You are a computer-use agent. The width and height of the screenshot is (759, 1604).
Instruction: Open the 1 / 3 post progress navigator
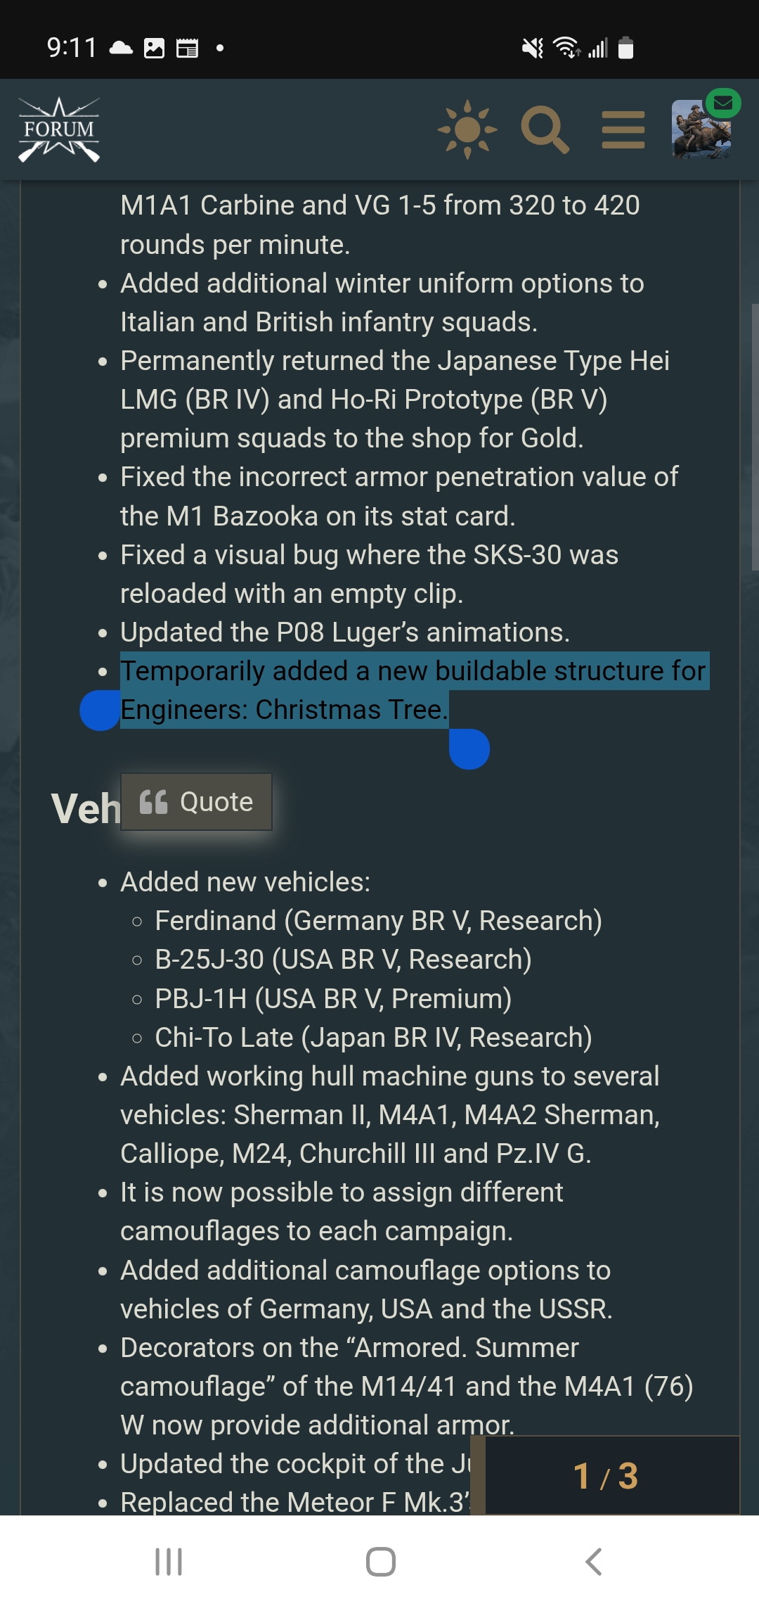(x=606, y=1476)
